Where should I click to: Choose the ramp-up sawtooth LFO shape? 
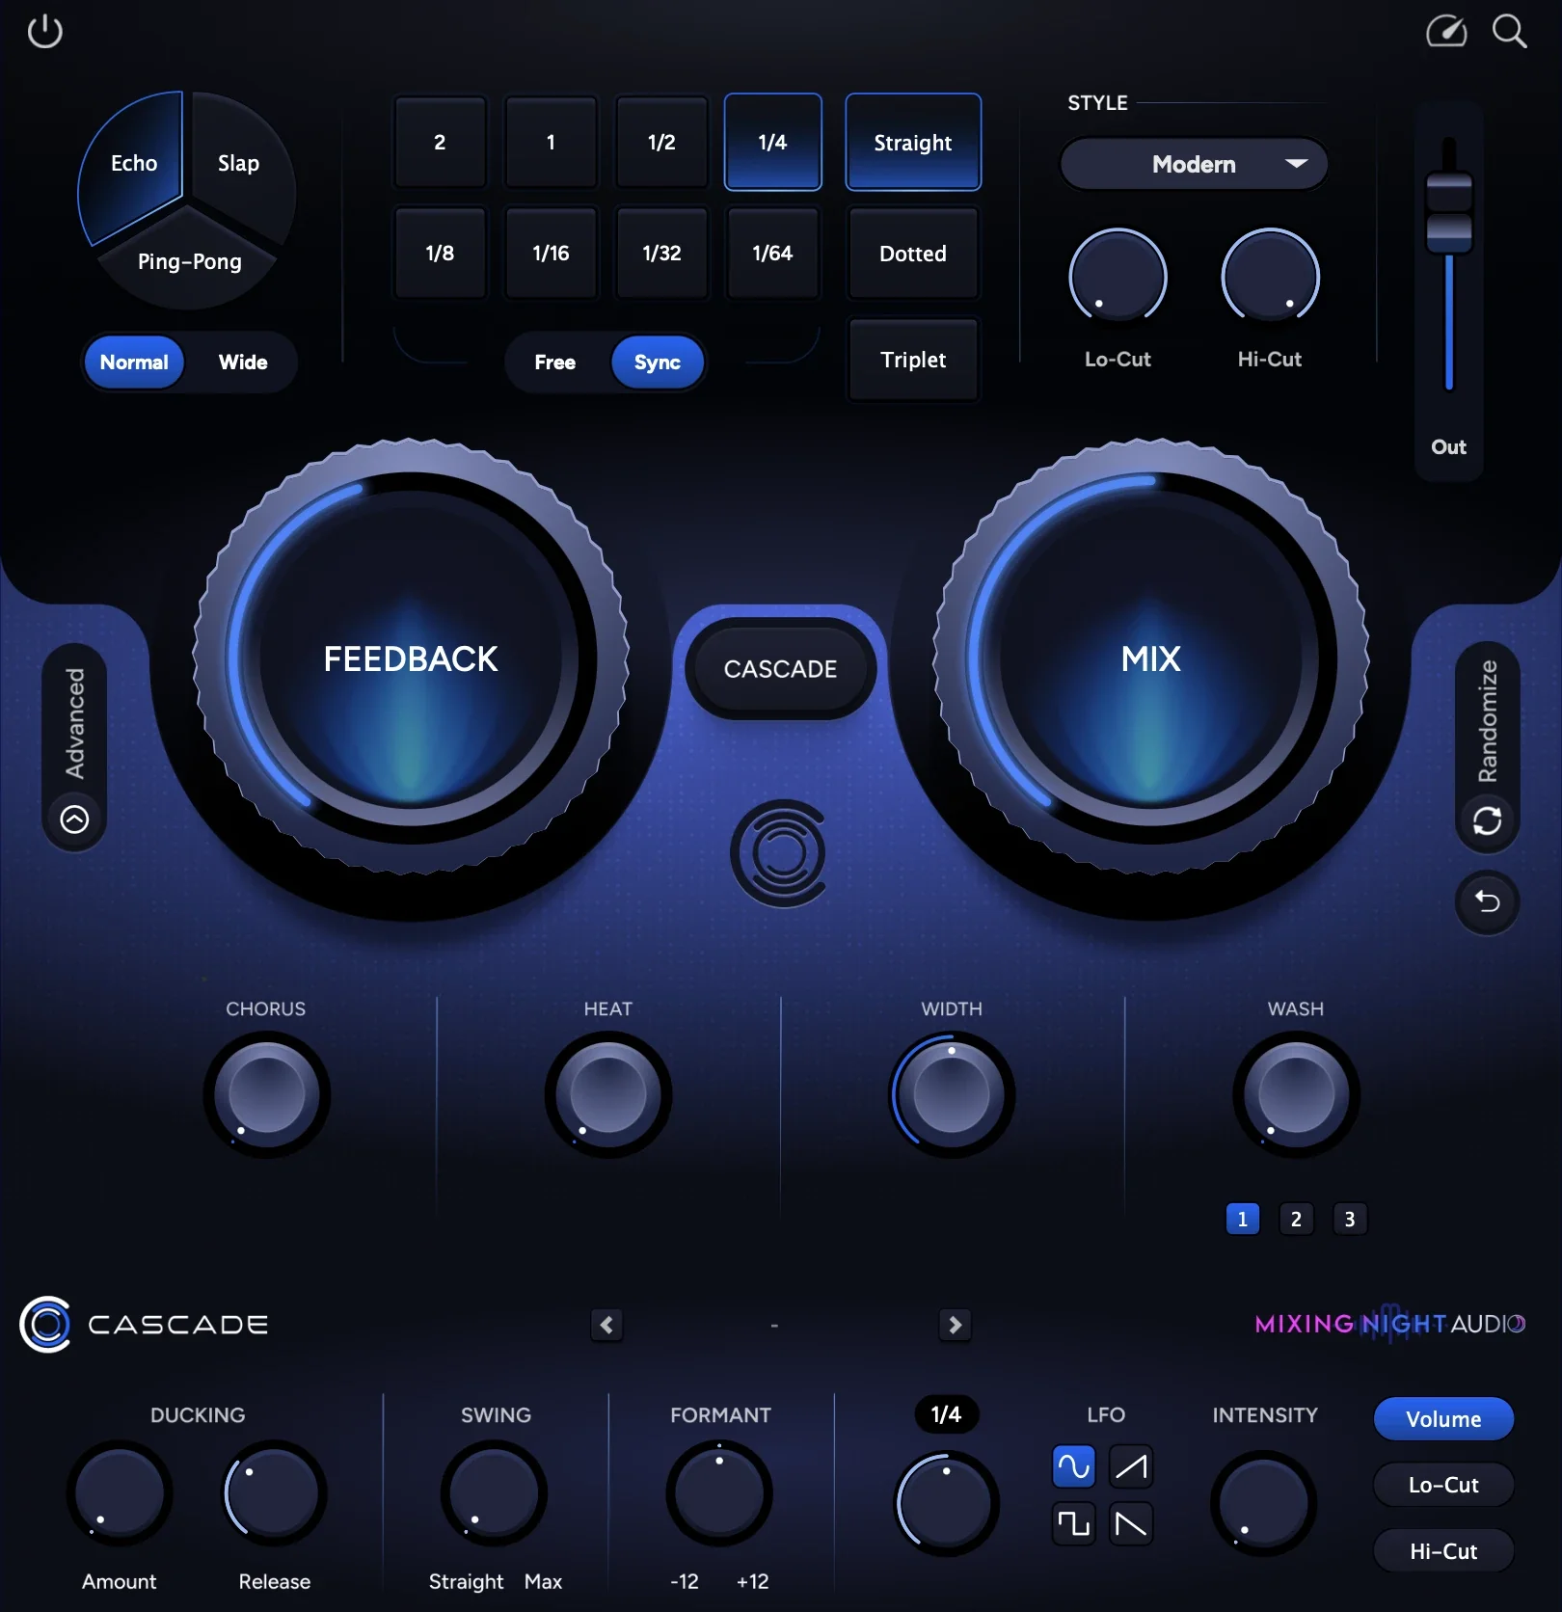[1130, 1466]
